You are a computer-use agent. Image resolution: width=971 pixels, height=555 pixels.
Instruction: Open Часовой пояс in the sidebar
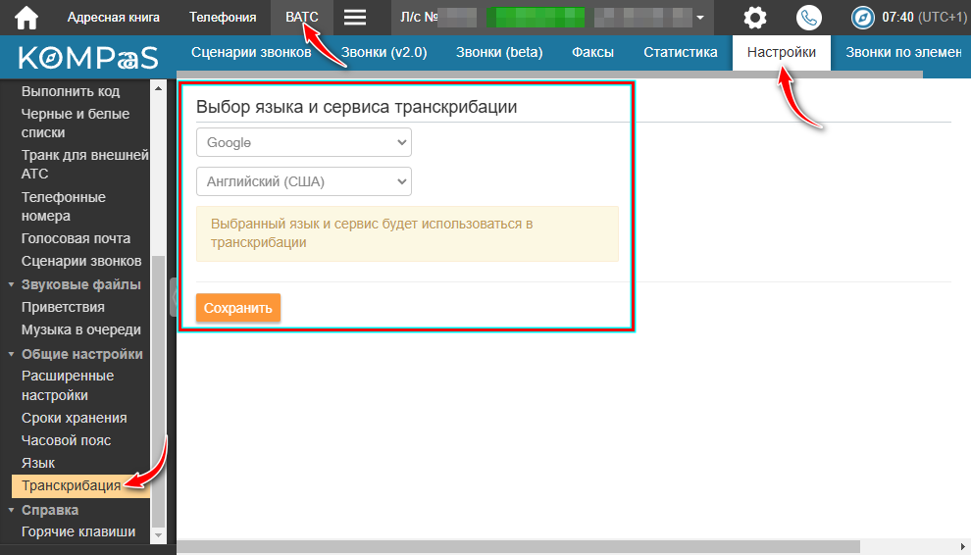(x=67, y=440)
